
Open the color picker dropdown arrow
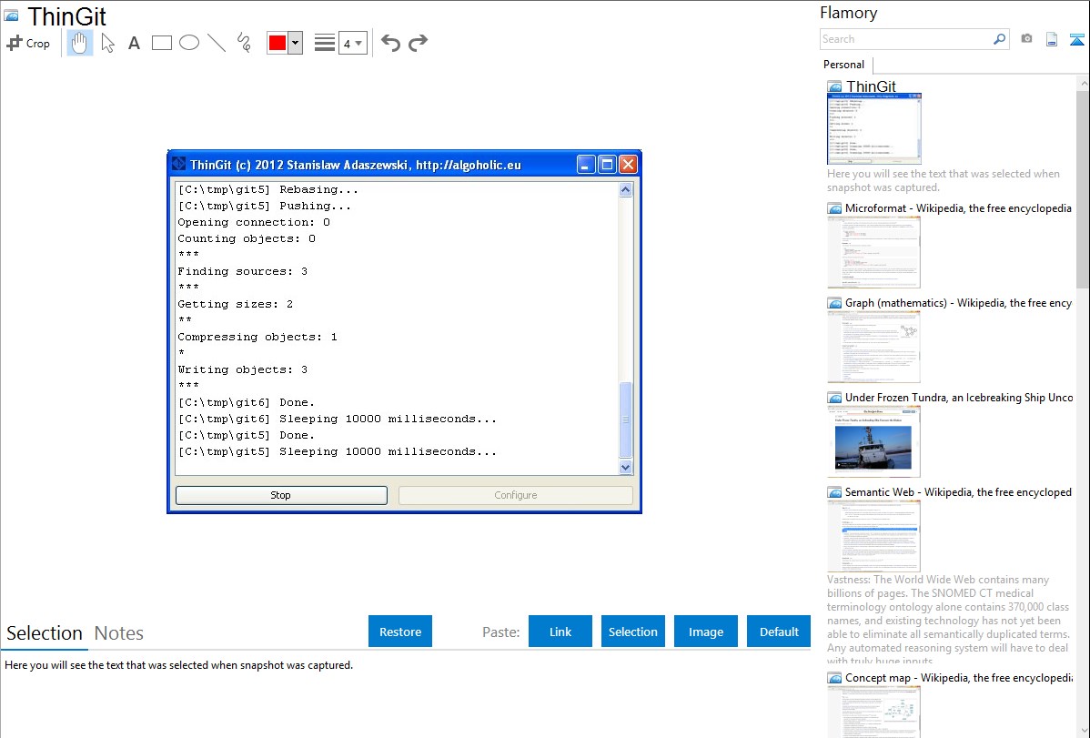(295, 43)
